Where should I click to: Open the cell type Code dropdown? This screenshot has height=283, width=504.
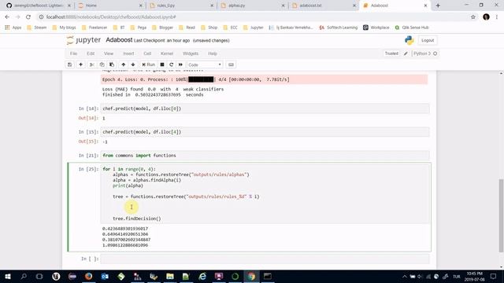pos(205,64)
